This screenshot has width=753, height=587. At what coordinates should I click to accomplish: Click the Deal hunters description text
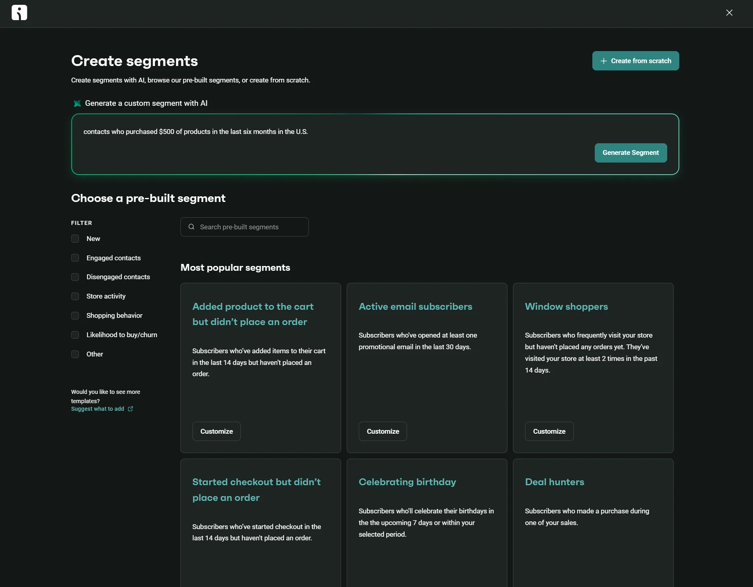(x=587, y=517)
